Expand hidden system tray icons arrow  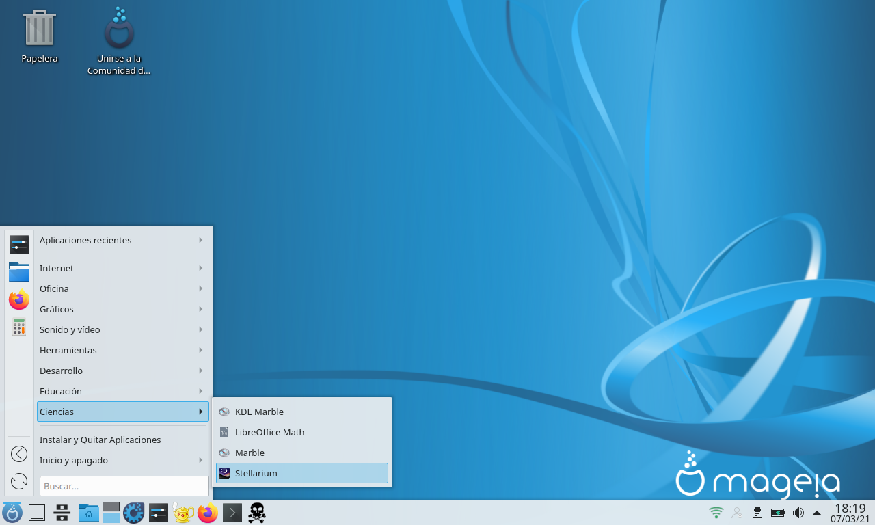point(816,513)
